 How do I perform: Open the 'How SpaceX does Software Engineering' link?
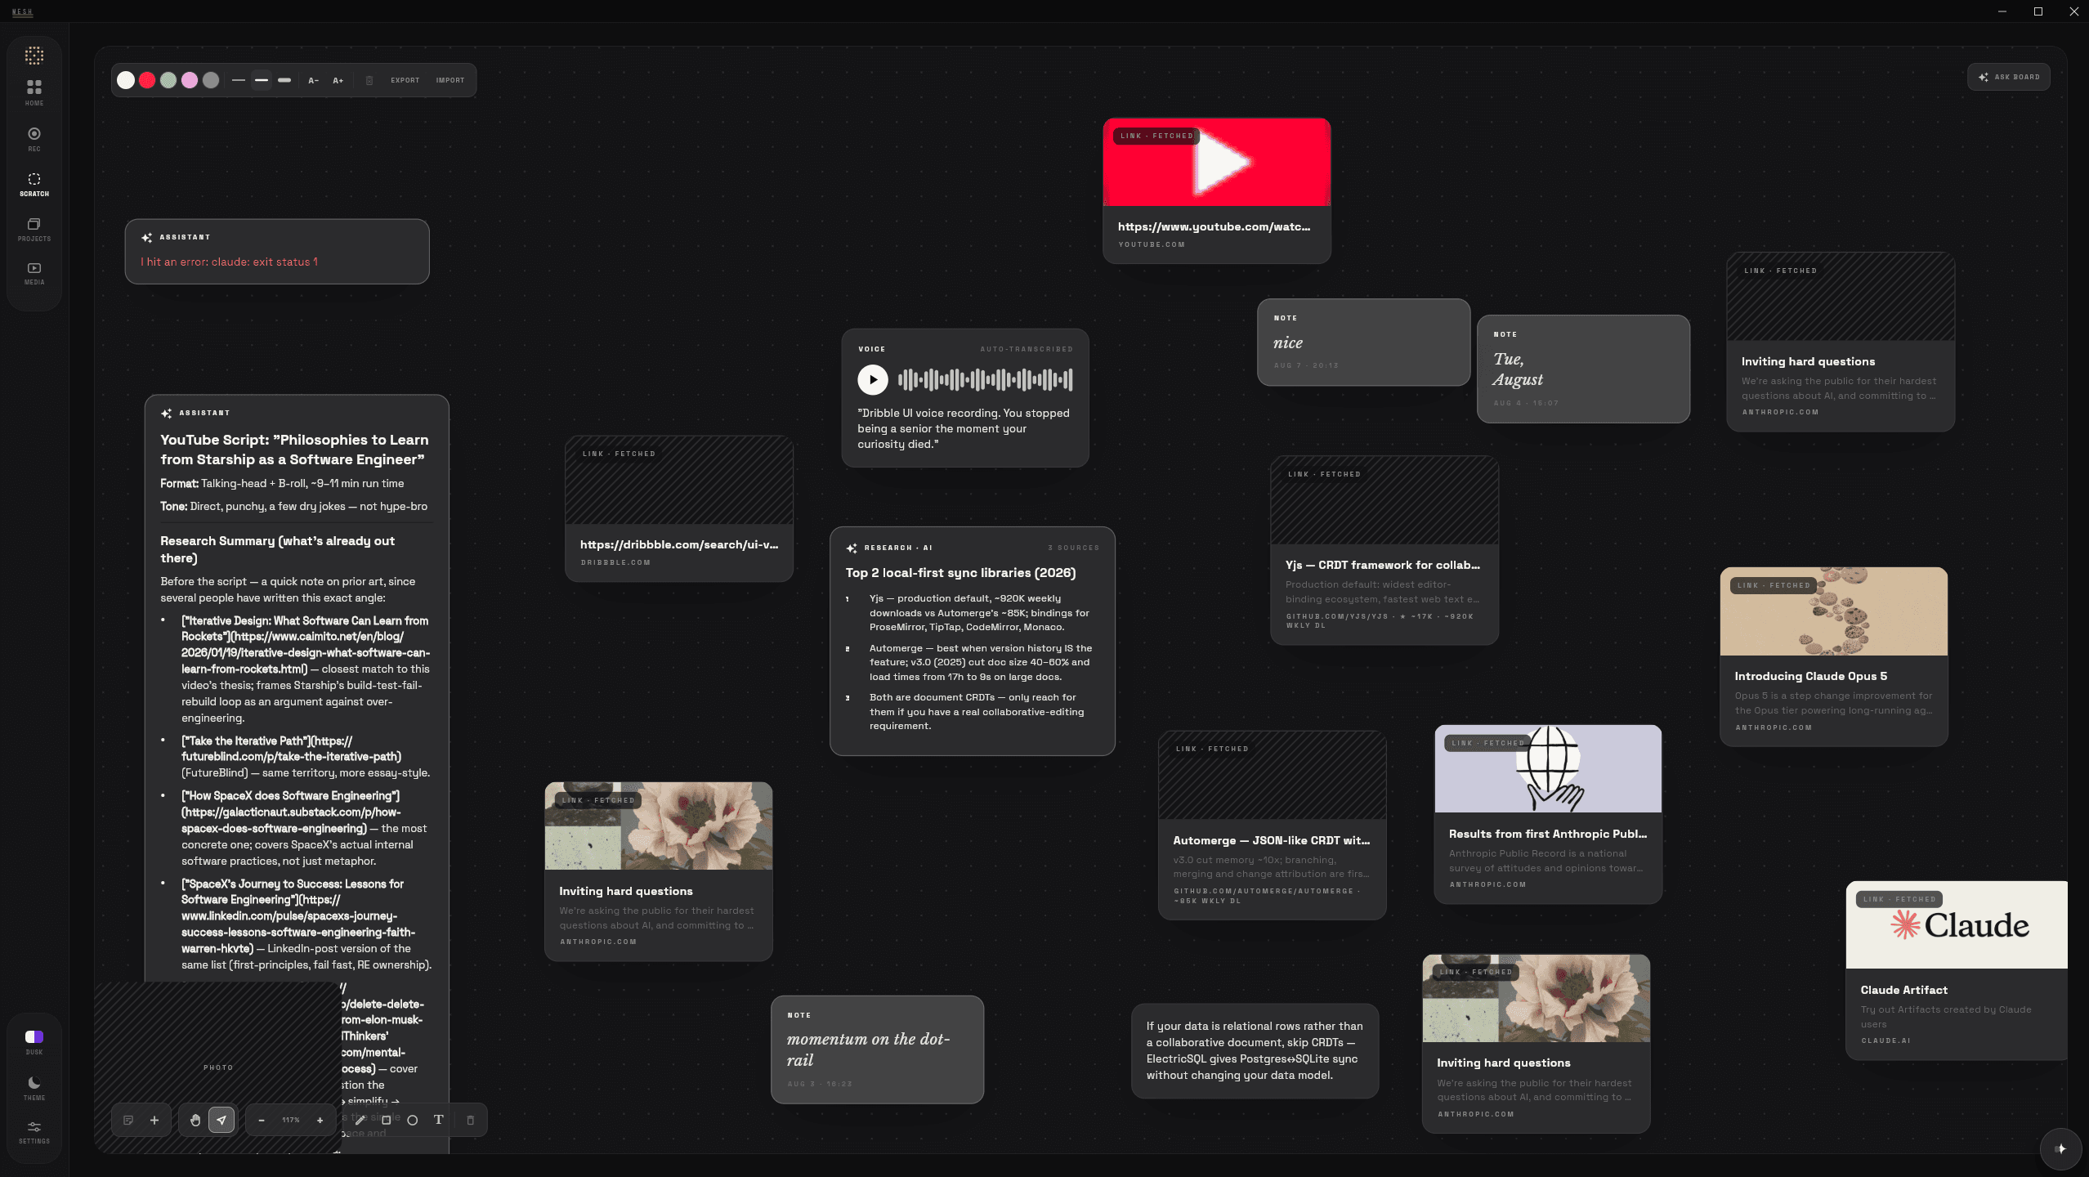coord(291,812)
